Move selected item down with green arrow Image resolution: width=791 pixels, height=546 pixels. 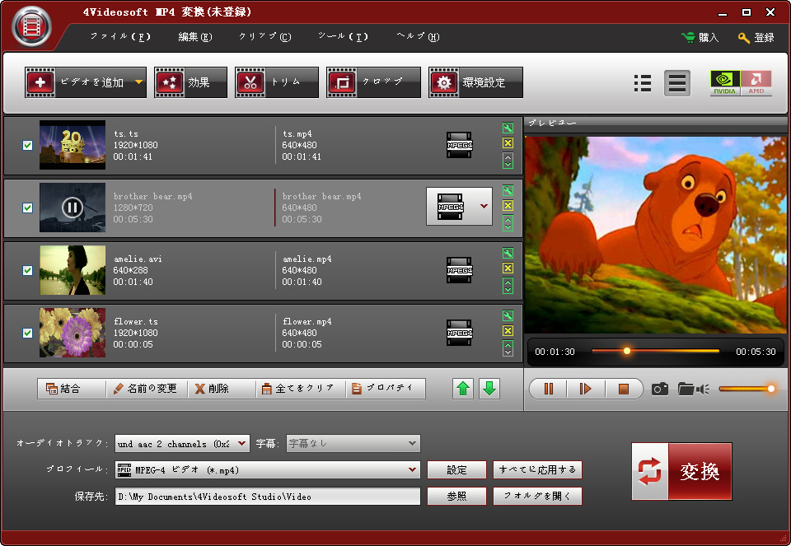[489, 389]
